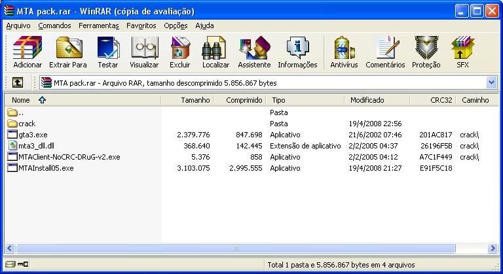Click the archive path text field
The width and height of the screenshot is (503, 274).
coord(263,82)
